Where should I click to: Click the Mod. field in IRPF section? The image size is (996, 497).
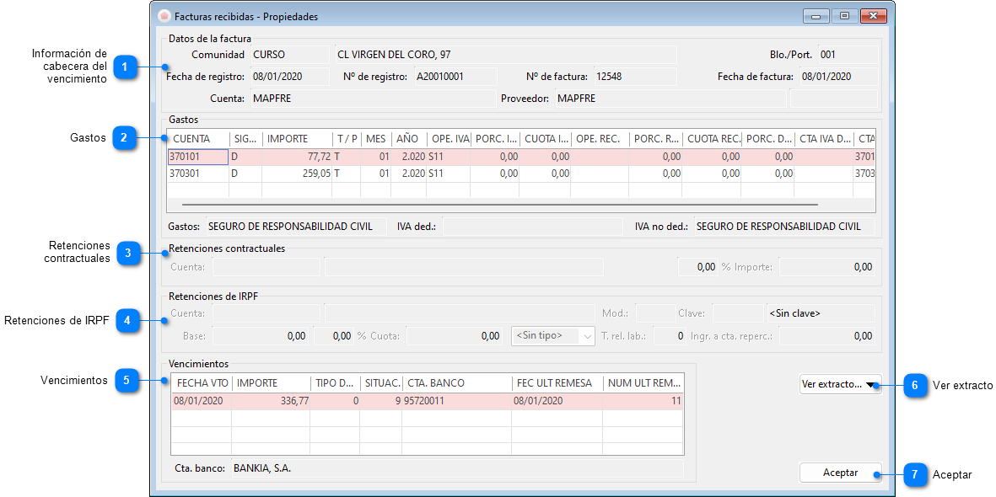click(655, 313)
